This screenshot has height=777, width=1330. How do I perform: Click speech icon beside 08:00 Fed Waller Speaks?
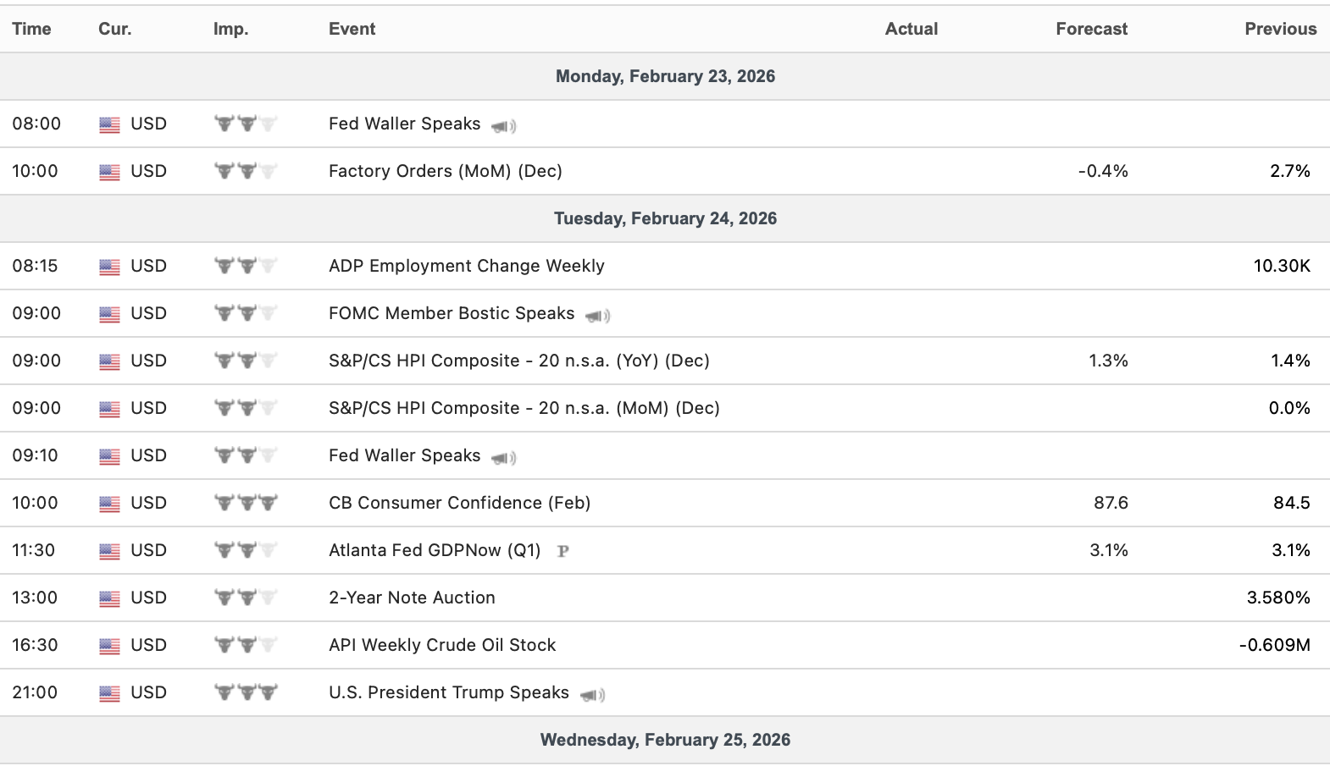pos(504,126)
